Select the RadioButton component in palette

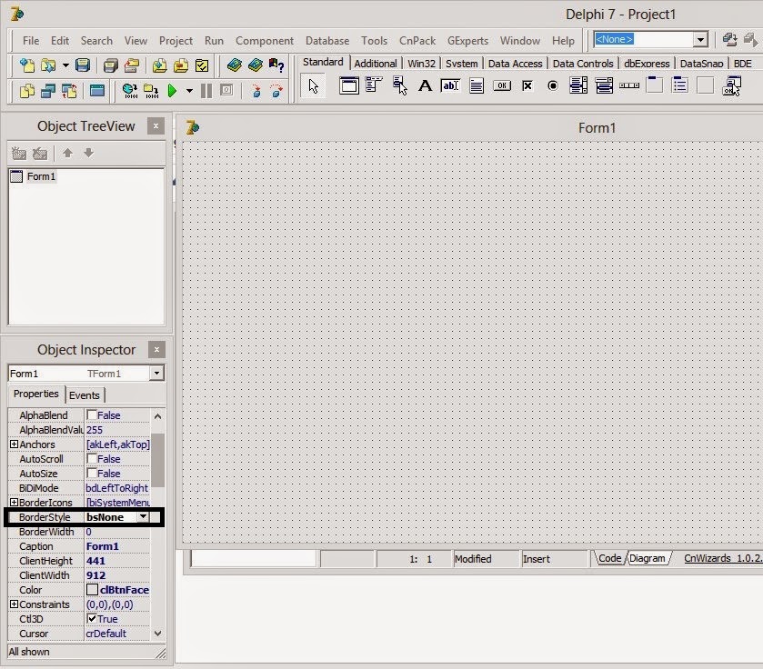tap(553, 86)
